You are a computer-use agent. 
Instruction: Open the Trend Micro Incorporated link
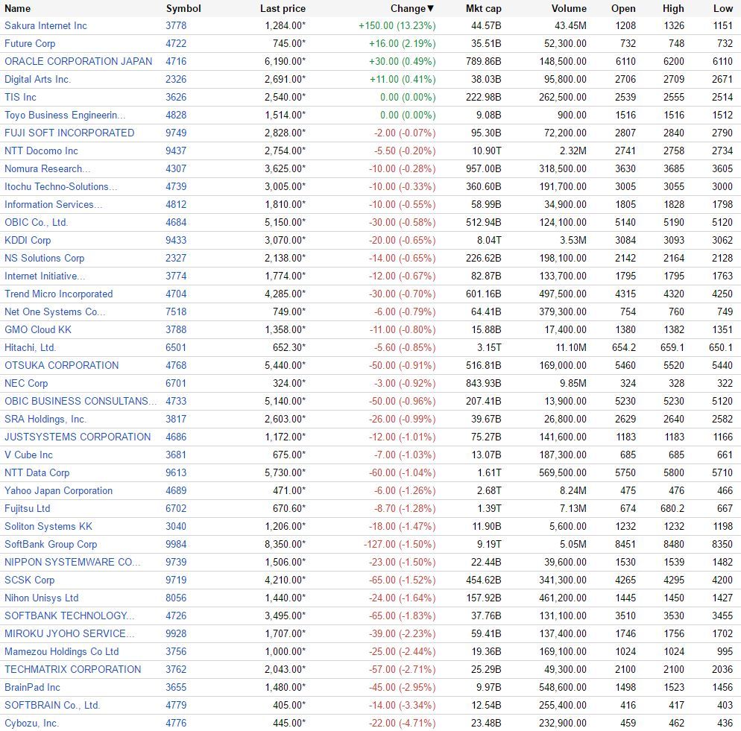pos(59,294)
